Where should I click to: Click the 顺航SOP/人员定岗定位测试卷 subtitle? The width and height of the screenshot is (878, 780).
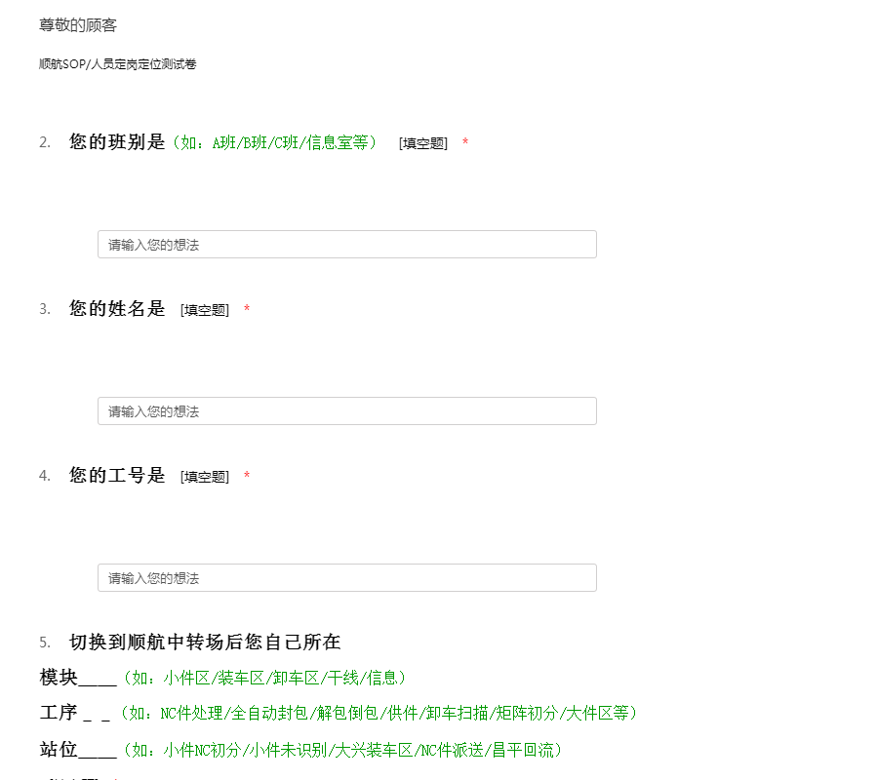118,64
